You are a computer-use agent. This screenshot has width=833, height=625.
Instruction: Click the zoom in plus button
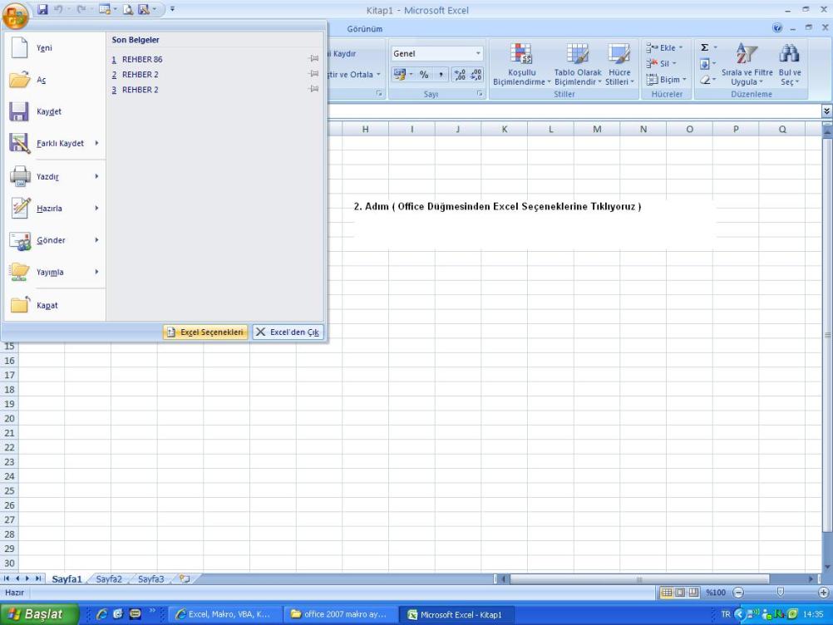(x=823, y=592)
